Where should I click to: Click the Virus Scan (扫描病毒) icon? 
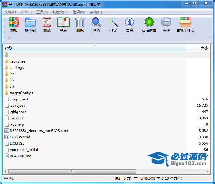[149, 25]
